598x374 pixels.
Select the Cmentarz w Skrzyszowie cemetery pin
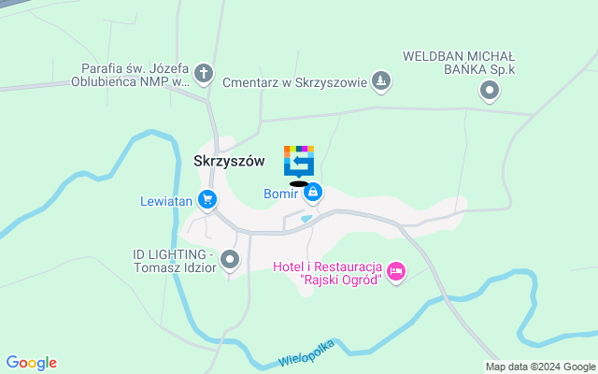[381, 81]
